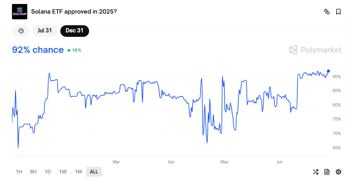Bookmark this Solana ETF market

tap(338, 12)
